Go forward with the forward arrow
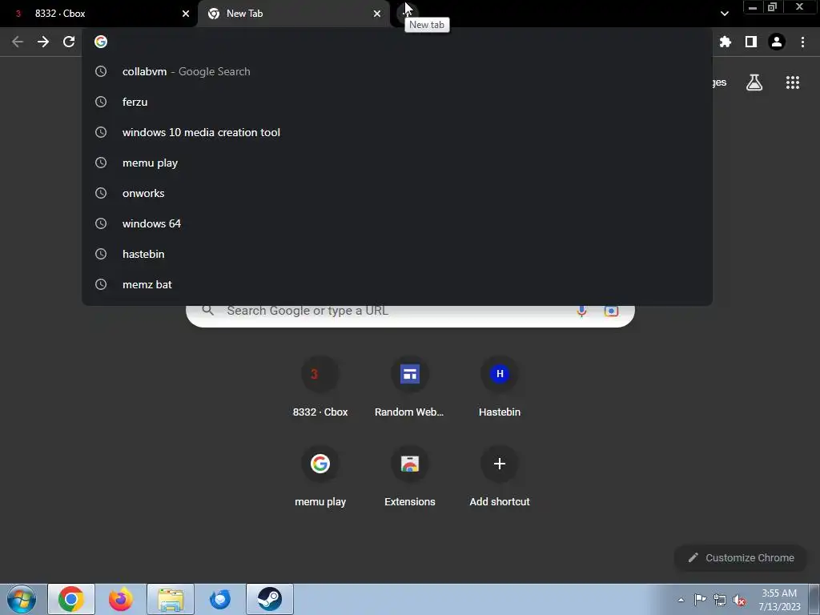The image size is (820, 615). (43, 42)
